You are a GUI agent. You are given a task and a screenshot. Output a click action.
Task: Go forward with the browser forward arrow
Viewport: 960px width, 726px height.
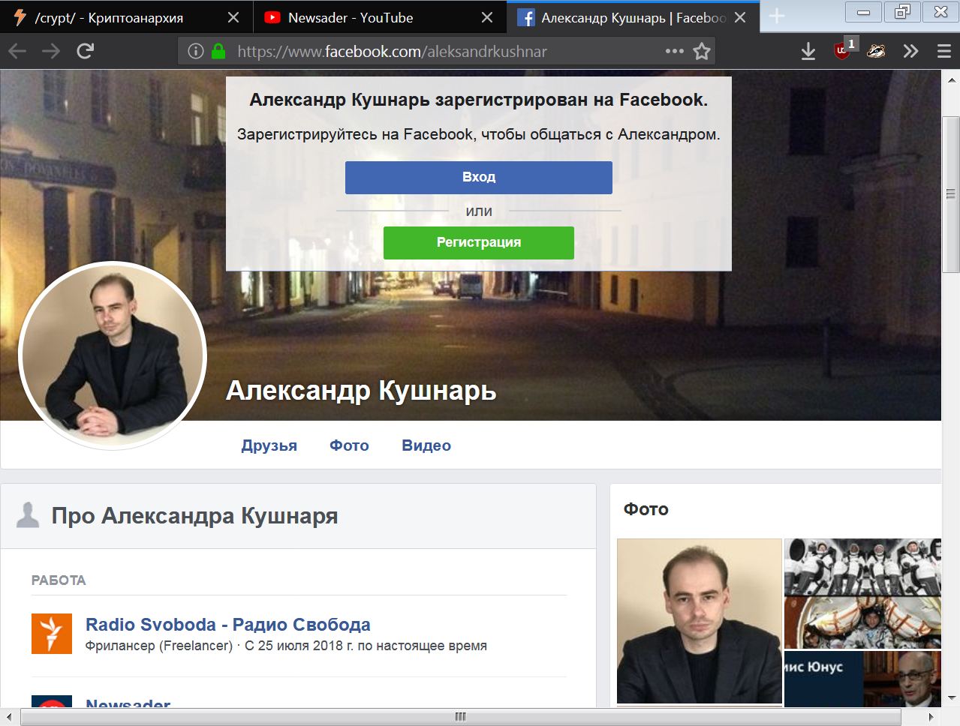coord(51,51)
